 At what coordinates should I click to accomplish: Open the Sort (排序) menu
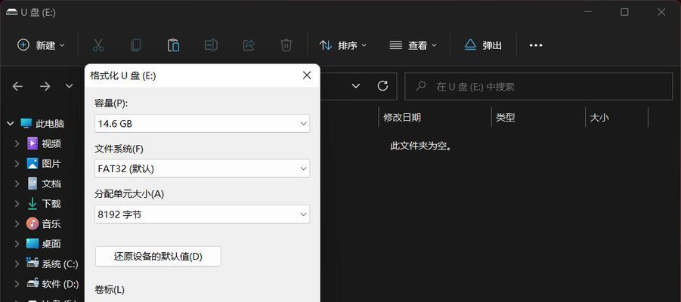342,45
